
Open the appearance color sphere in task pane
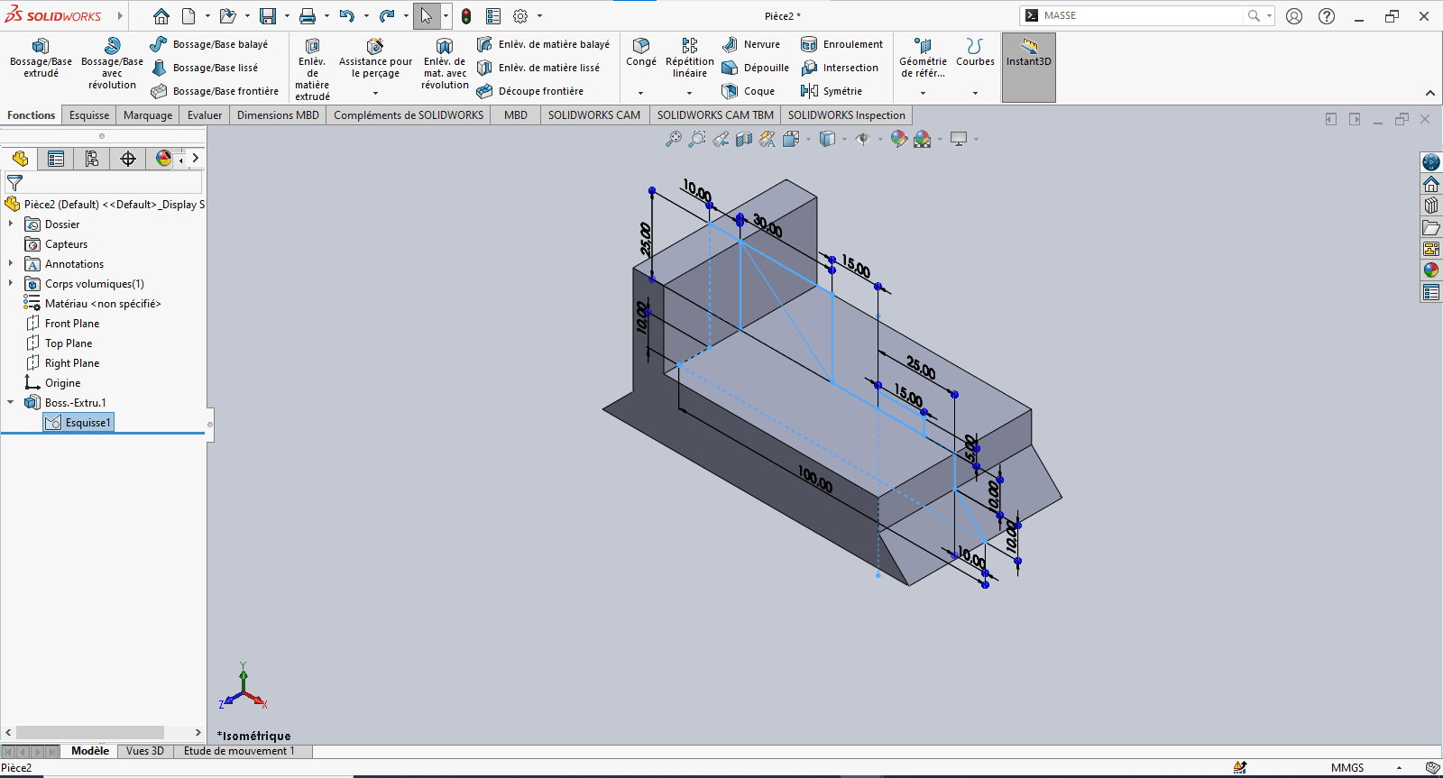1431,270
